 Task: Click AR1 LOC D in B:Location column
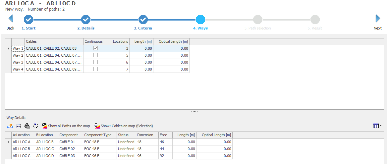click(47, 156)
